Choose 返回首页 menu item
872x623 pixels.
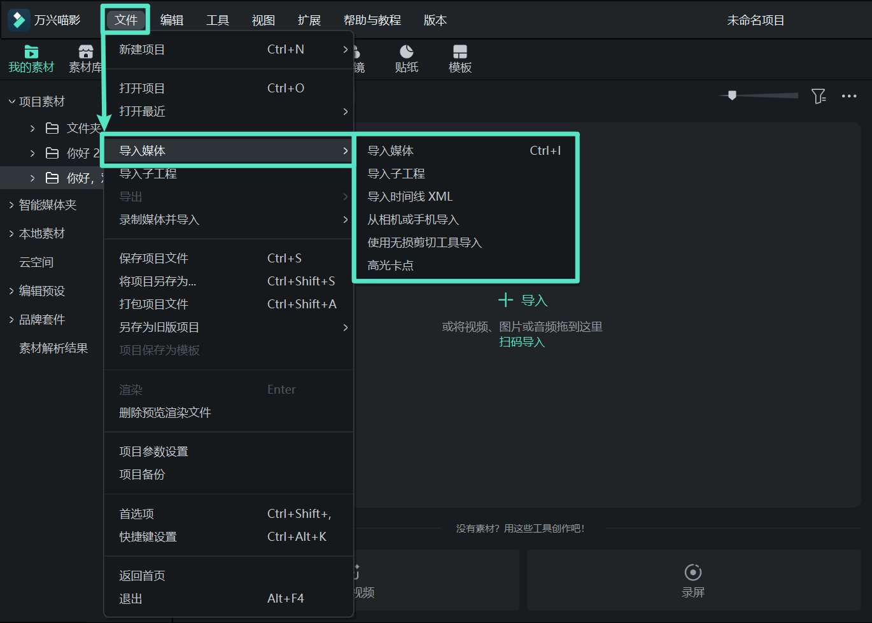(x=229, y=576)
